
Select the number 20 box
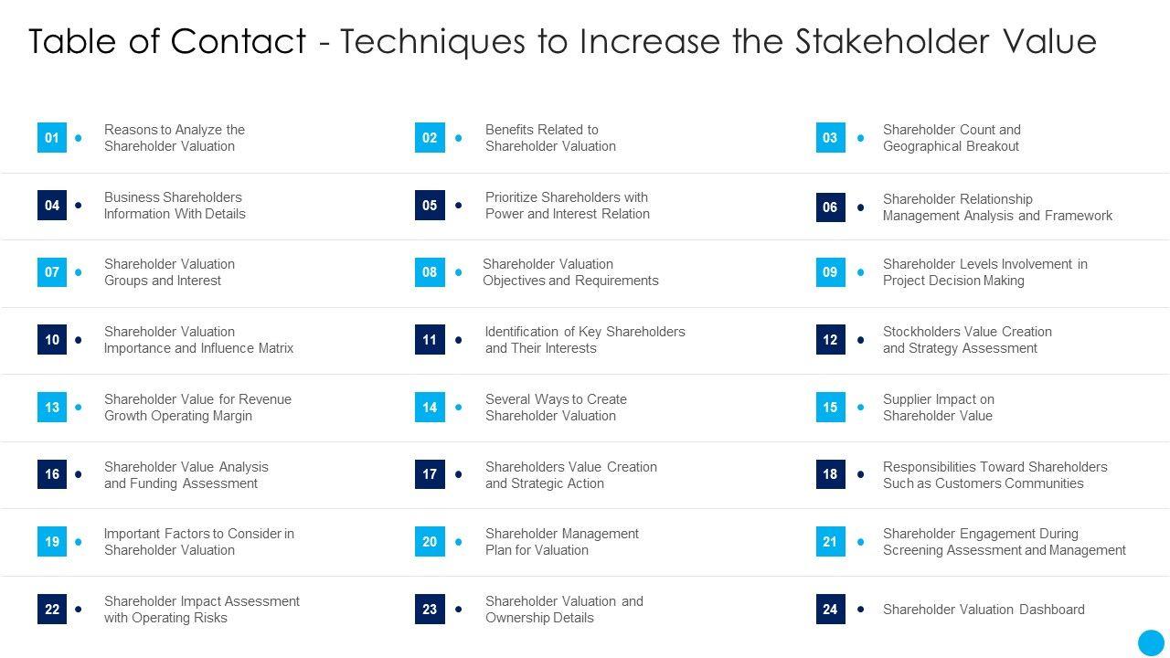[x=430, y=542]
